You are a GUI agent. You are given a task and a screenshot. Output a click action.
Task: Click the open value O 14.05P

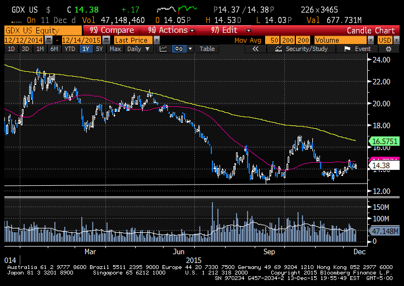pos(173,20)
